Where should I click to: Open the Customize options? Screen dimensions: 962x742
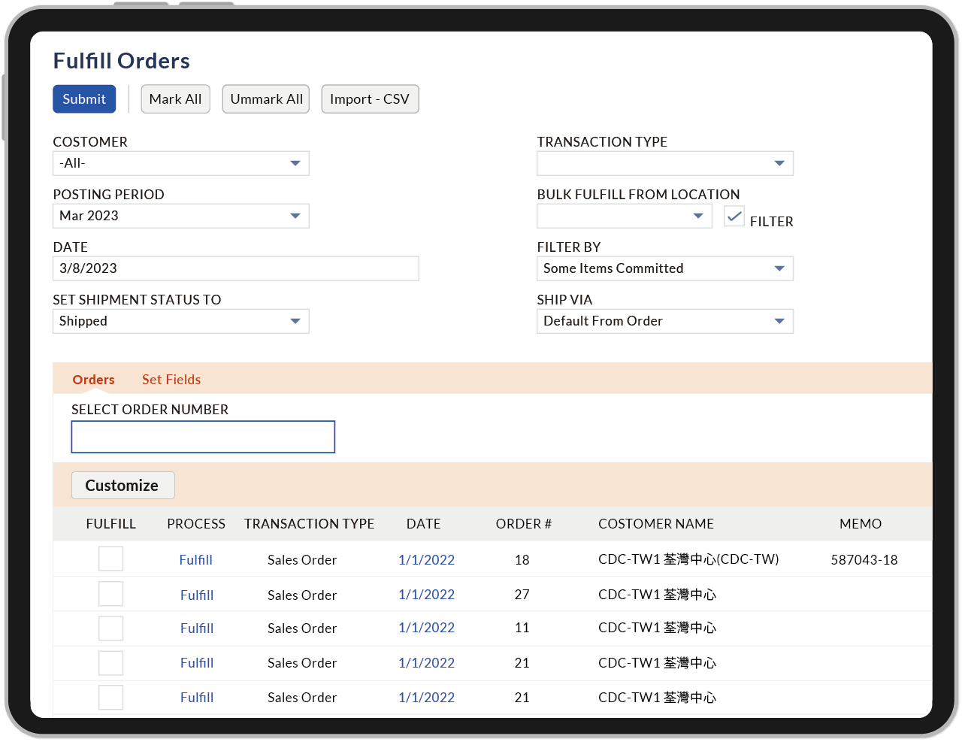pos(123,485)
